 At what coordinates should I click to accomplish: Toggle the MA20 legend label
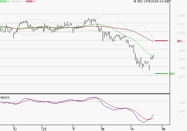[4, 1]
